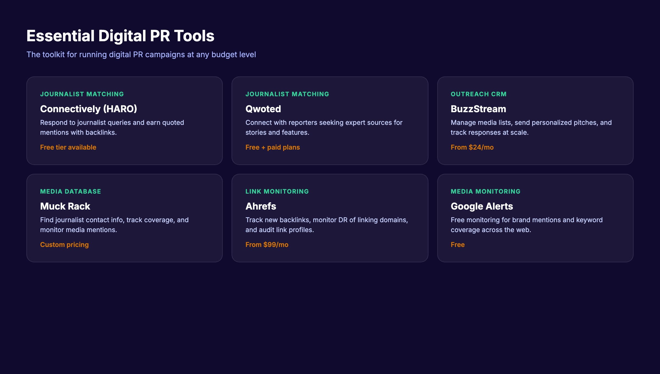Viewport: 660px width, 374px height.
Task: Click the From $99/mo pricing on Ahrefs
Action: [x=267, y=244]
